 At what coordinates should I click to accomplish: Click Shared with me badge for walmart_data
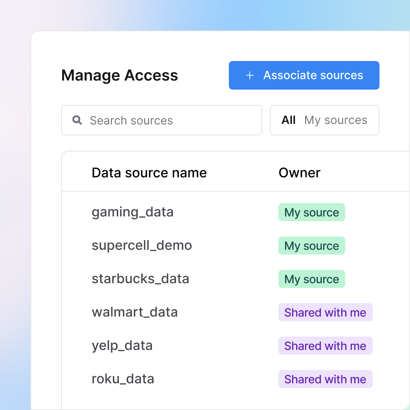[x=325, y=312]
